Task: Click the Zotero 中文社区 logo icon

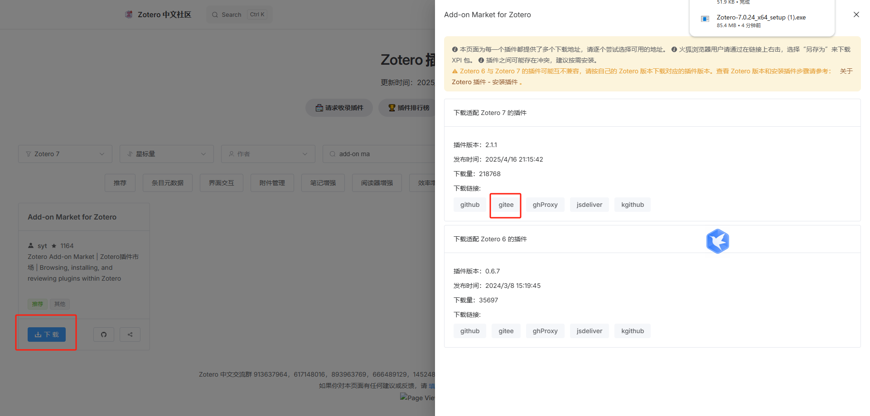Action: coord(129,14)
